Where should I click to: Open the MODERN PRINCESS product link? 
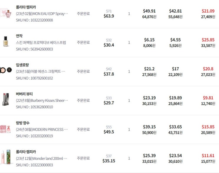(x=42, y=129)
